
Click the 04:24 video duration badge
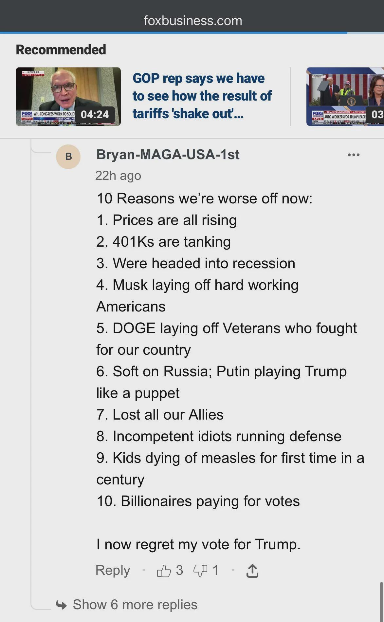click(95, 114)
